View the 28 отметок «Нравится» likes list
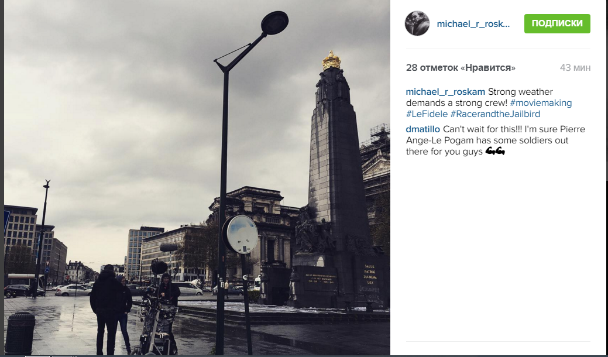This screenshot has height=357, width=608. coord(461,67)
